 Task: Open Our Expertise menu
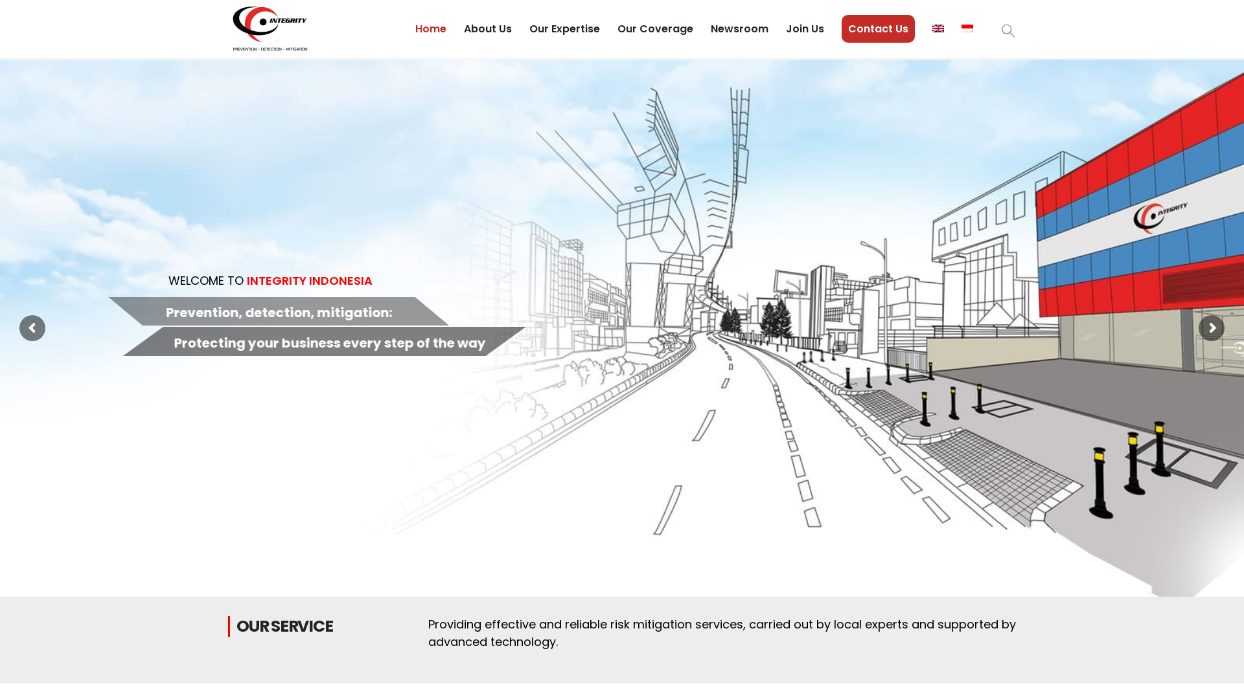point(564,29)
